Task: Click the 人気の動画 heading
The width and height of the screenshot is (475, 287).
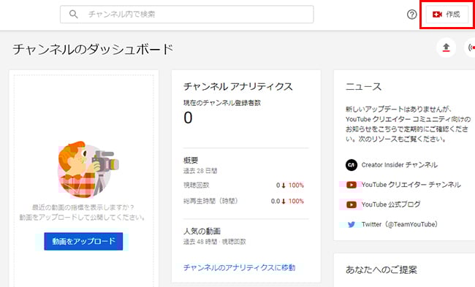Action: pyautogui.click(x=202, y=231)
